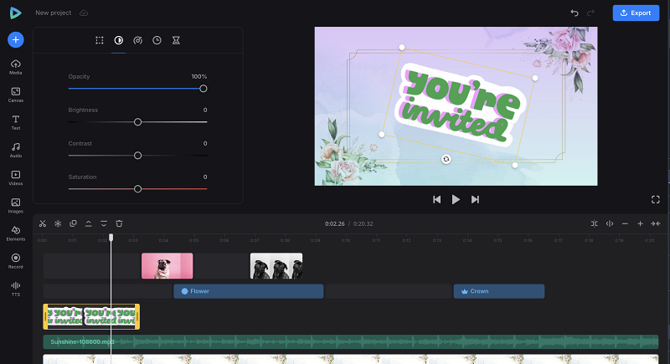The image size is (670, 364).
Task: Toggle timeline snapping
Action: [595, 223]
